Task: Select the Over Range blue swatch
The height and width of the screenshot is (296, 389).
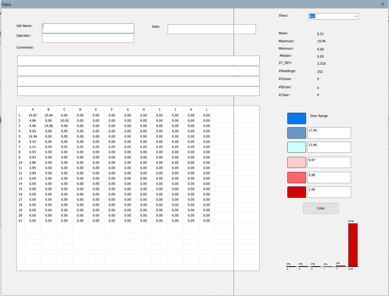Action: pos(296,119)
